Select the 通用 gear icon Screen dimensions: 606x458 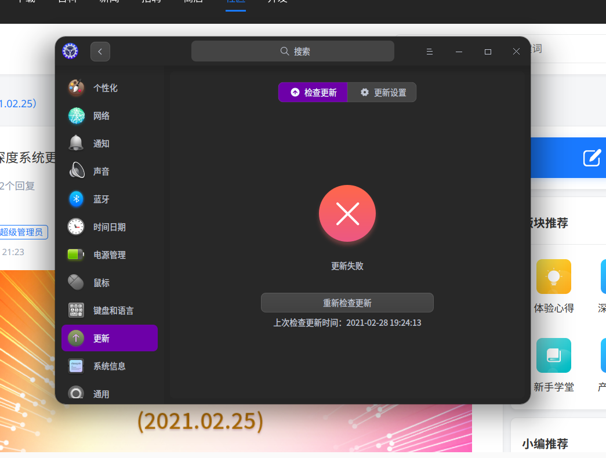(76, 394)
